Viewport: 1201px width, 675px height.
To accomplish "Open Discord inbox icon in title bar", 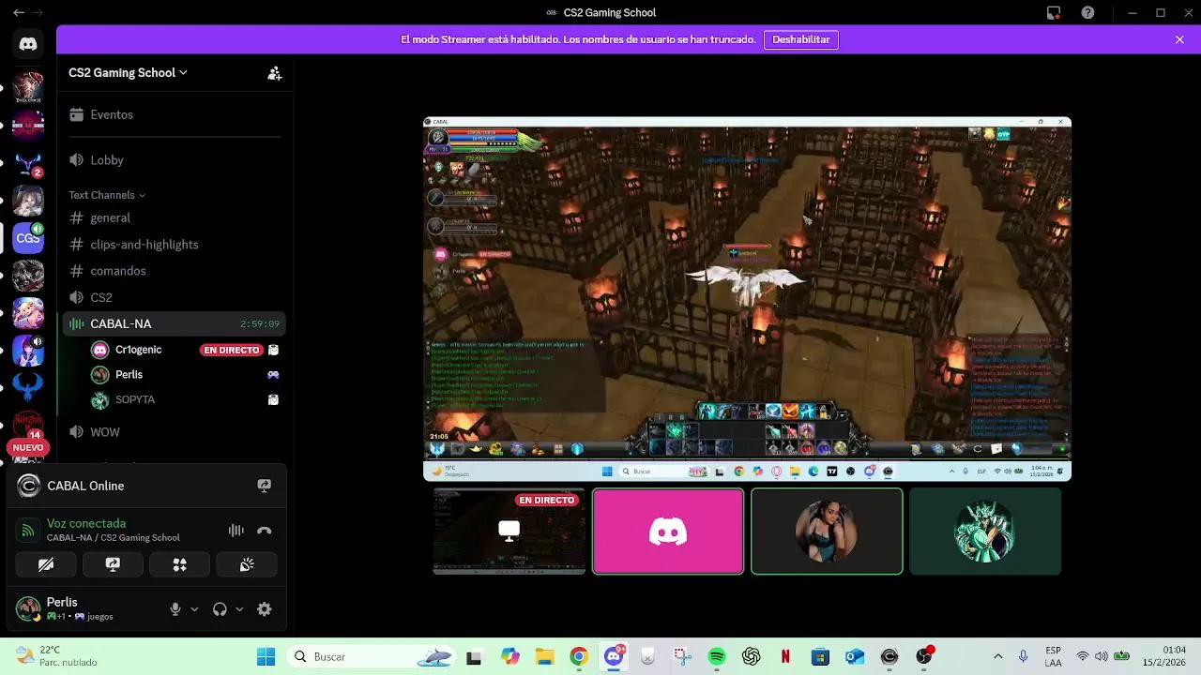I will [1054, 13].
